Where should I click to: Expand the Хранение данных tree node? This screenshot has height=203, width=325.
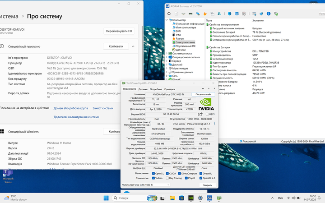[x=167, y=72]
